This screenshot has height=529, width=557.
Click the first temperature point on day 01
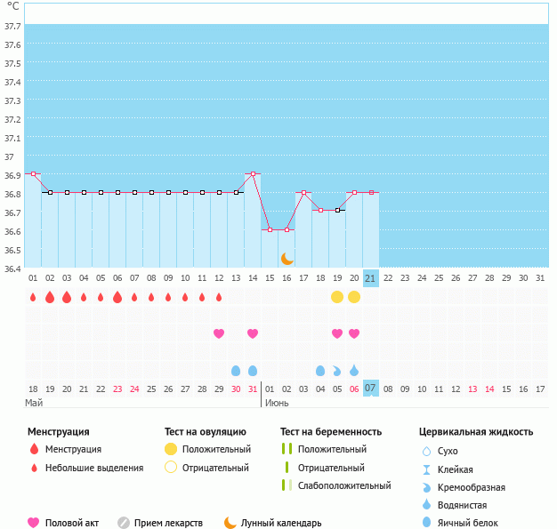[33, 174]
